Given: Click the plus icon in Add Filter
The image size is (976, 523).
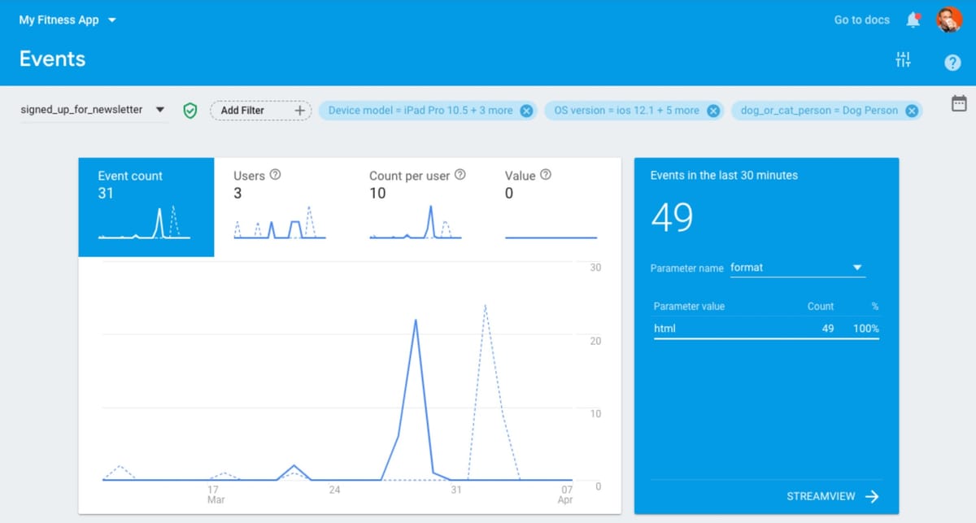Looking at the screenshot, I should coord(299,110).
